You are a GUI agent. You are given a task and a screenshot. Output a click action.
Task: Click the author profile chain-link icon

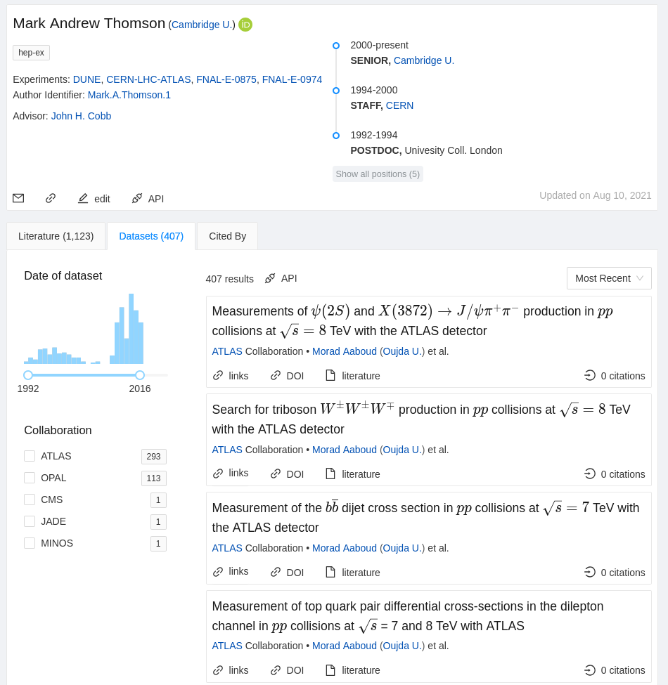[51, 198]
